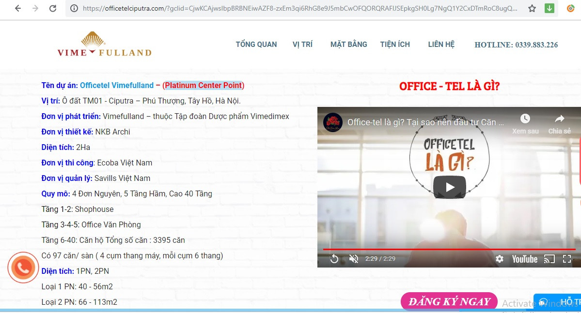Unmute the video by clicking the muted speaker

point(353,259)
